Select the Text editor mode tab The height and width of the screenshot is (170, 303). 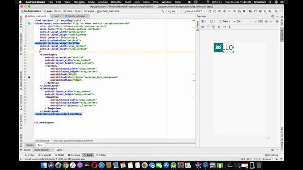tap(40, 145)
